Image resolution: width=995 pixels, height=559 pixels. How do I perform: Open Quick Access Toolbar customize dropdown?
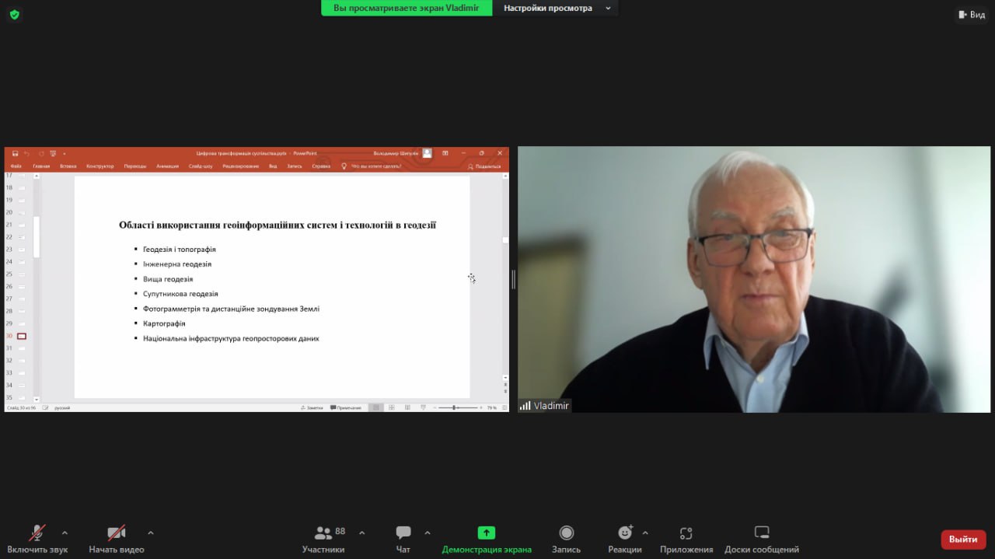(65, 153)
